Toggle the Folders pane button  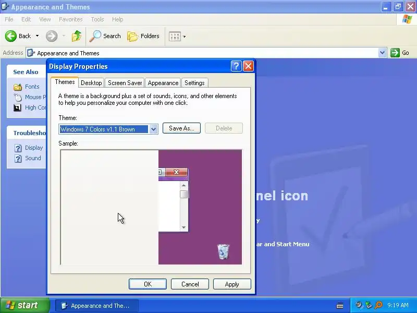tap(143, 36)
